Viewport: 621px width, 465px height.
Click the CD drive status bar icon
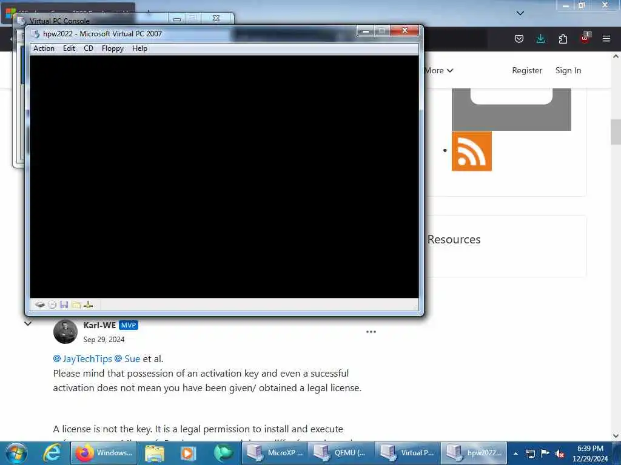(52, 305)
